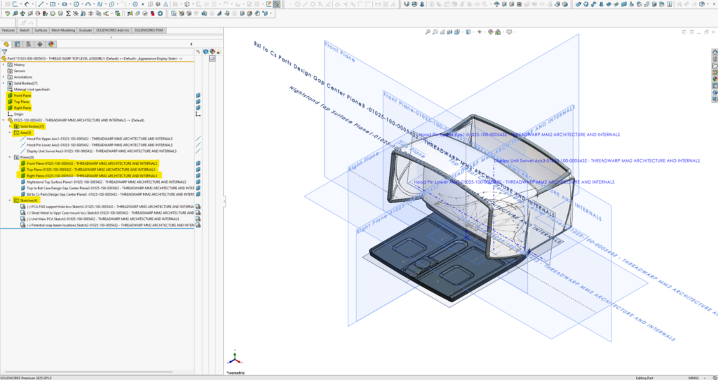Image resolution: width=718 pixels, height=380 pixels.
Task: Switch to the SOLIDWORKS PDM tab
Action: (149, 30)
